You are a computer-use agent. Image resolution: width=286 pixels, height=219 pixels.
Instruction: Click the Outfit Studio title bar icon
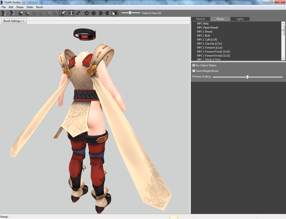[x=2, y=2]
